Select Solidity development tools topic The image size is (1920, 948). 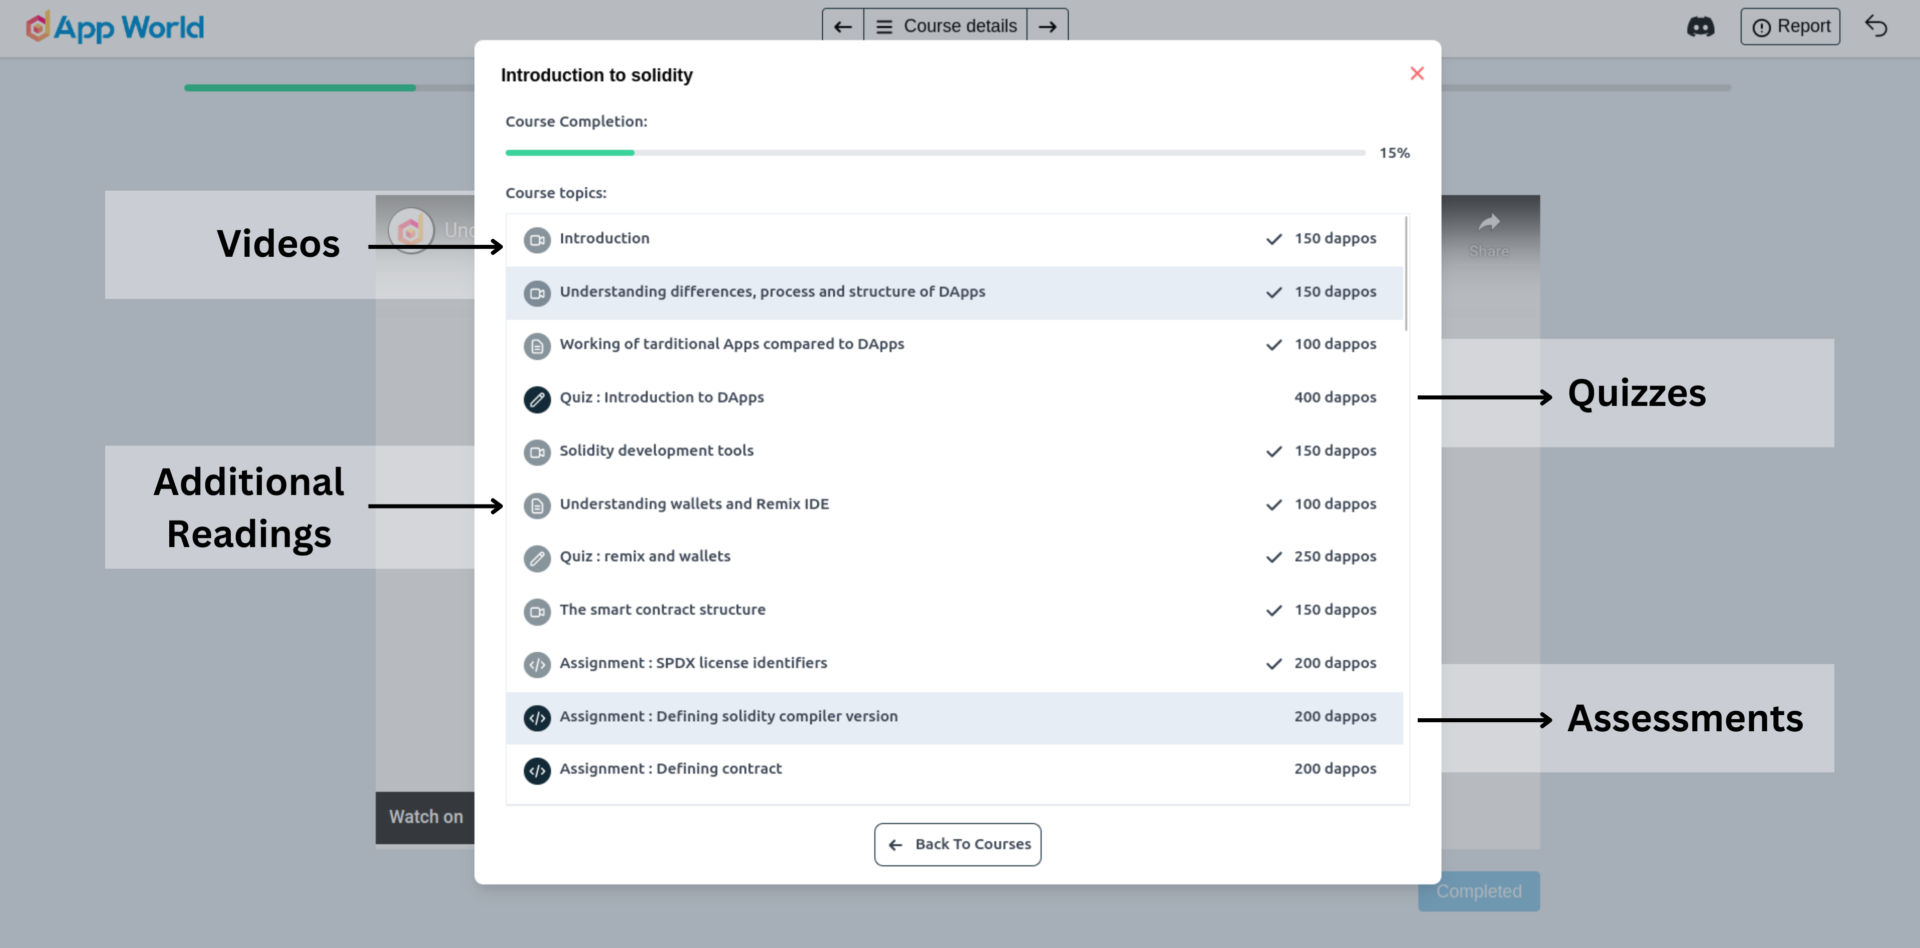tap(954, 452)
